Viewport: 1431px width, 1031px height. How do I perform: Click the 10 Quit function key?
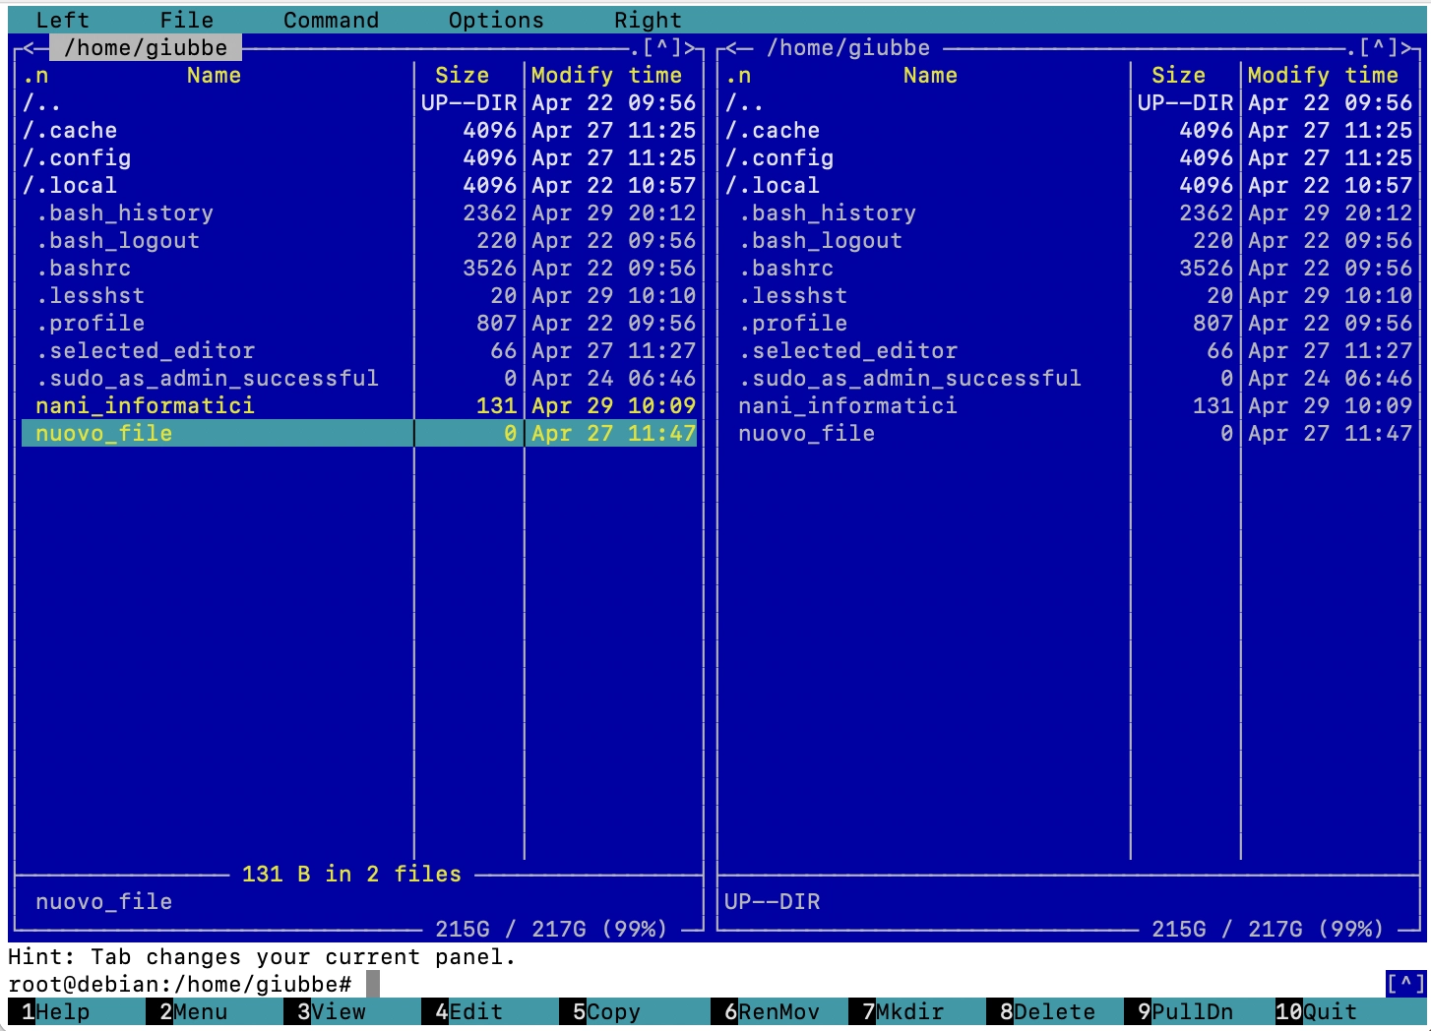point(1316,1011)
